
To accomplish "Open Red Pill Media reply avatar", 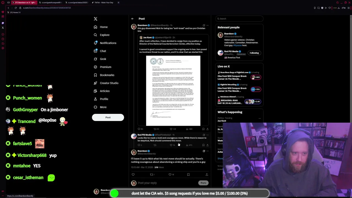I will click(134, 136).
